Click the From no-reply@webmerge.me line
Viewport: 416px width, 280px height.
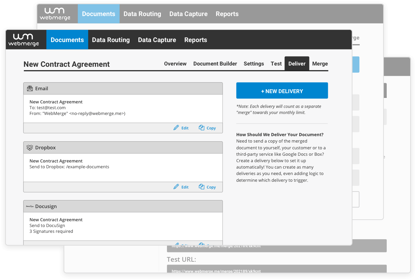point(78,113)
